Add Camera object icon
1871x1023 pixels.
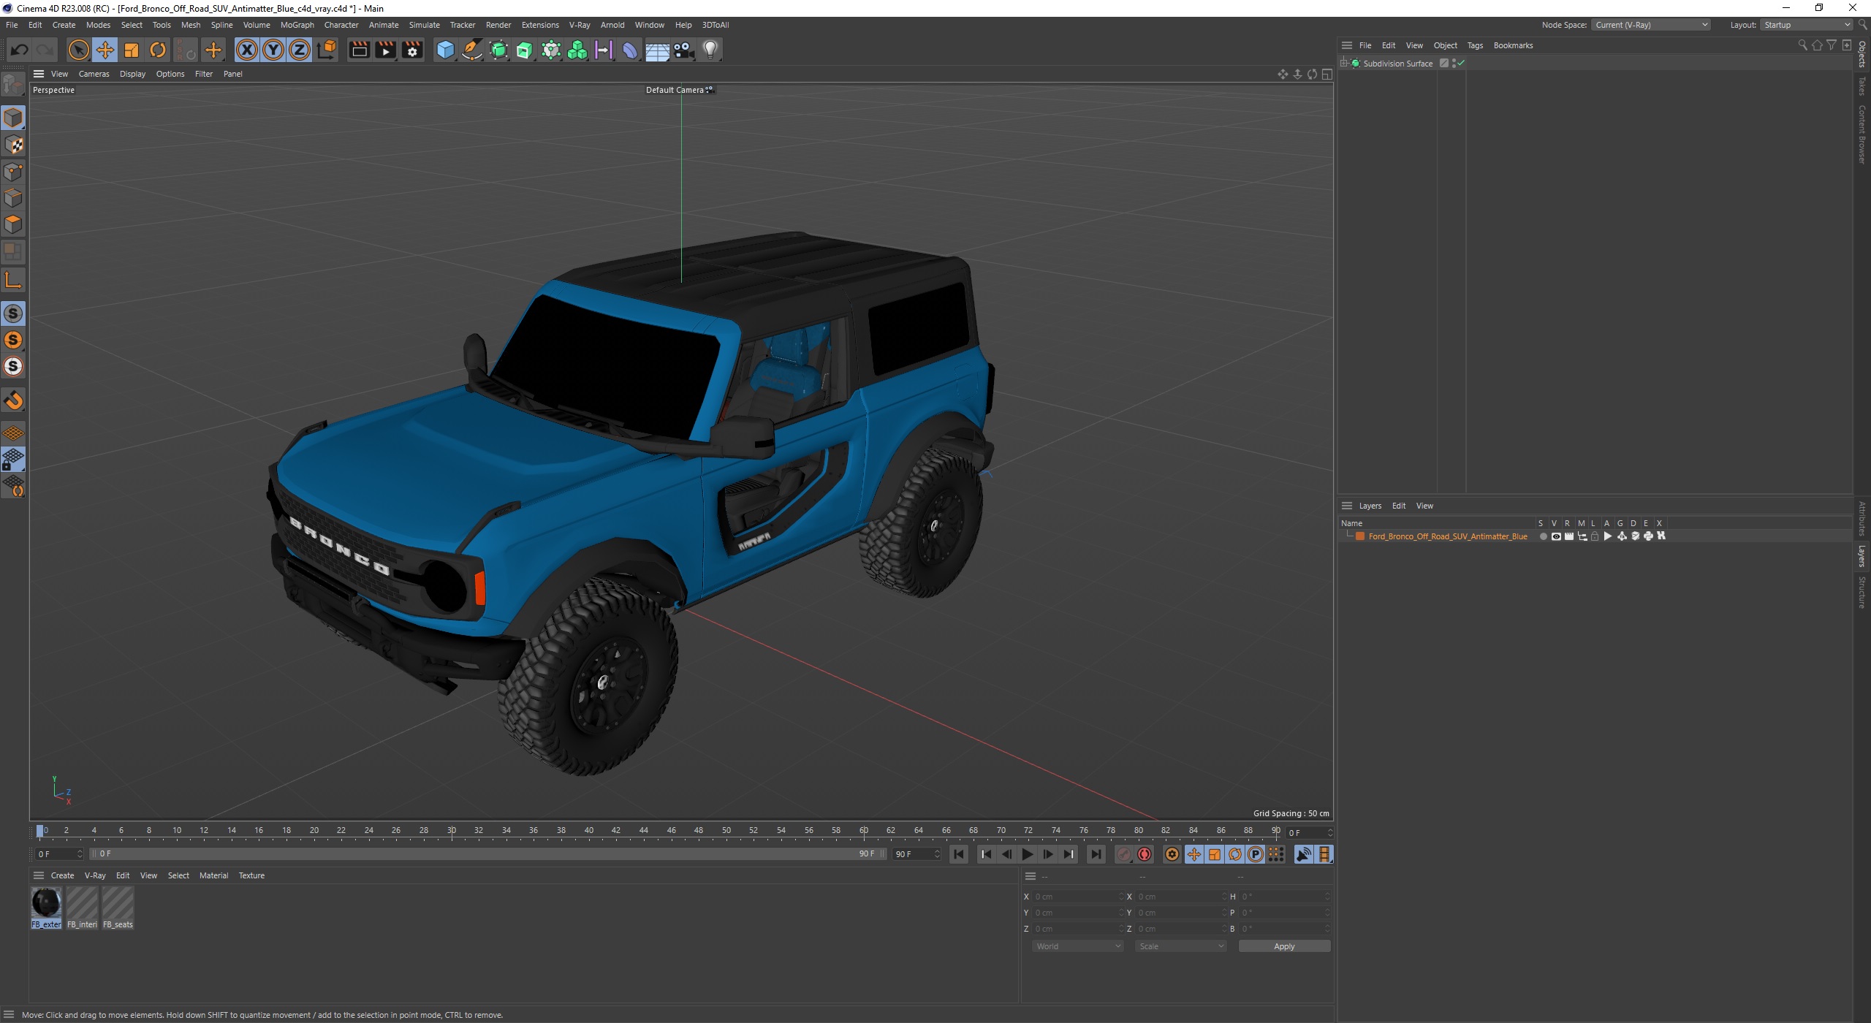(x=683, y=50)
